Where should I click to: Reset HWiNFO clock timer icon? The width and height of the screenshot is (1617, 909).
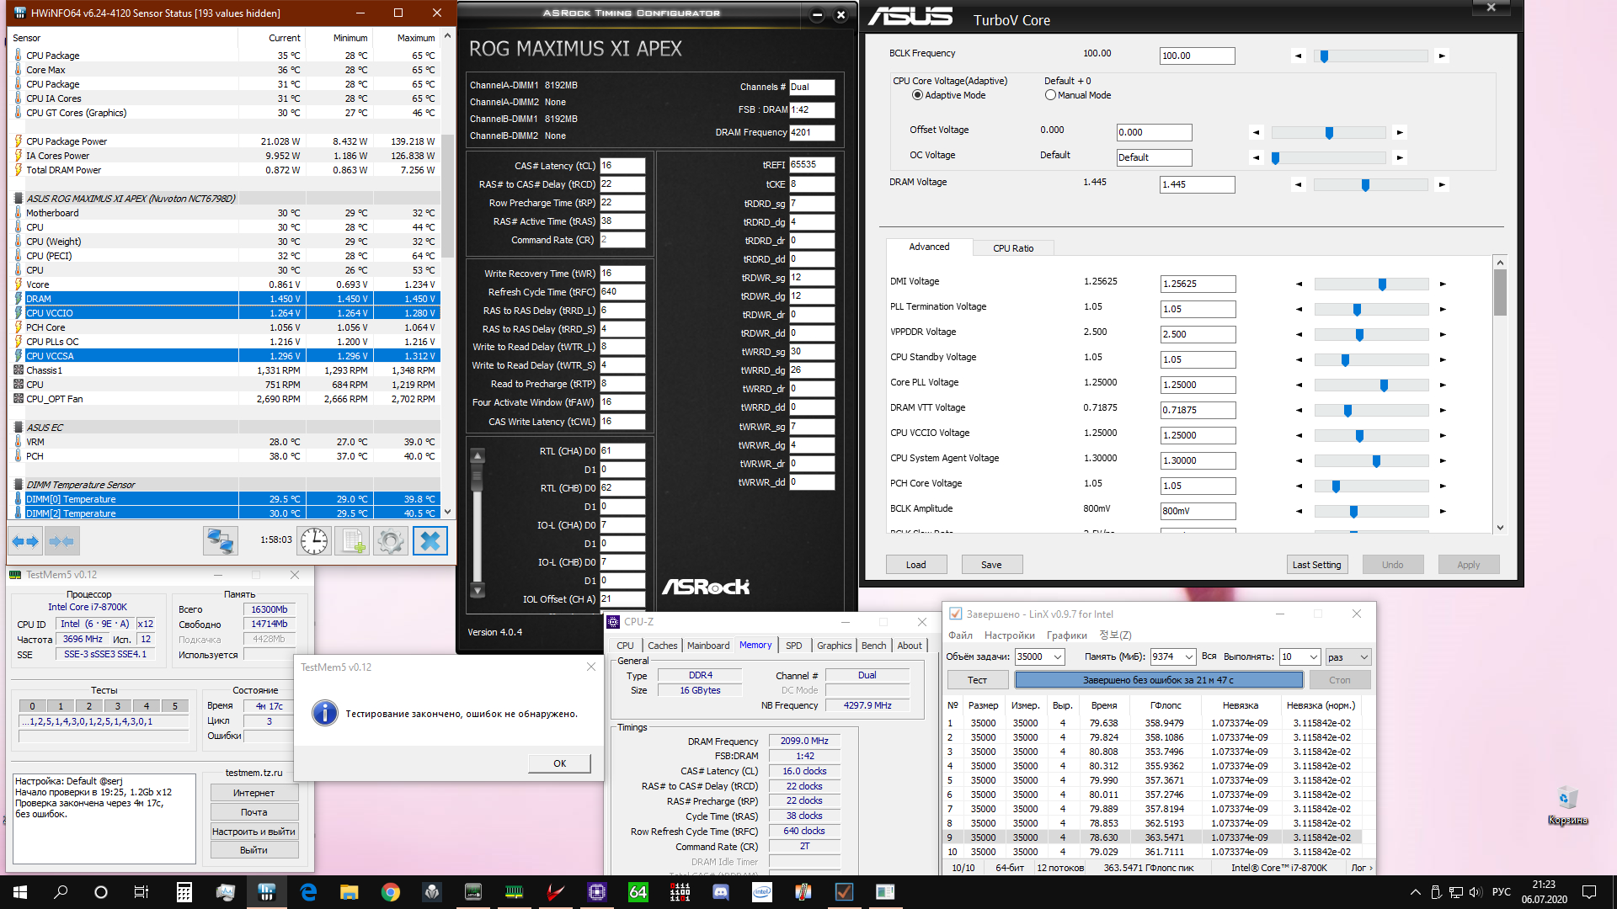[314, 541]
